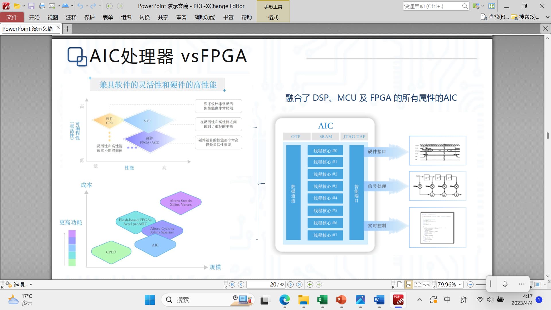Image resolution: width=551 pixels, height=310 pixels.
Task: Open PowerPoint from the Windows taskbar
Action: click(x=342, y=300)
